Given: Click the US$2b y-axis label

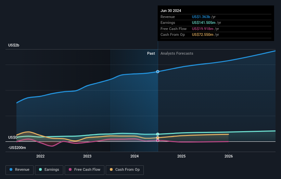Looking at the screenshot, I should pyautogui.click(x=14, y=45).
